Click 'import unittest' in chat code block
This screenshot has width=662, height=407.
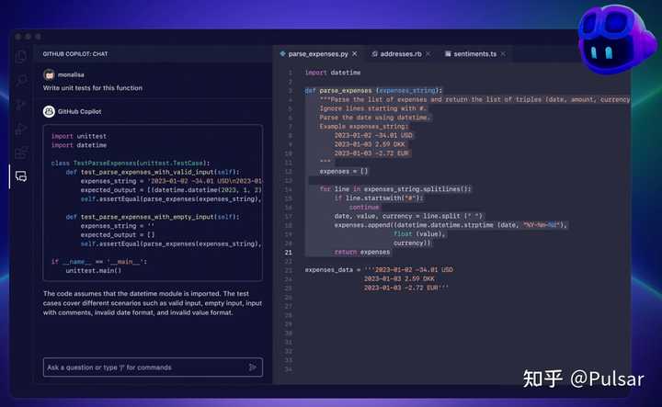tap(79, 136)
